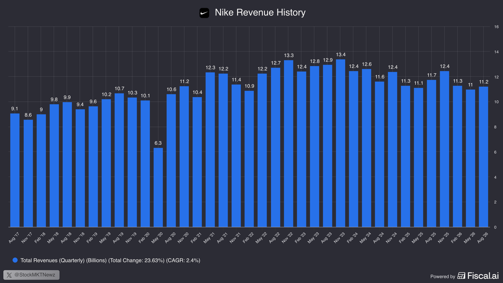This screenshot has width=503, height=283.
Task: Select the Feb '24 revenue bar
Action: 353,149
